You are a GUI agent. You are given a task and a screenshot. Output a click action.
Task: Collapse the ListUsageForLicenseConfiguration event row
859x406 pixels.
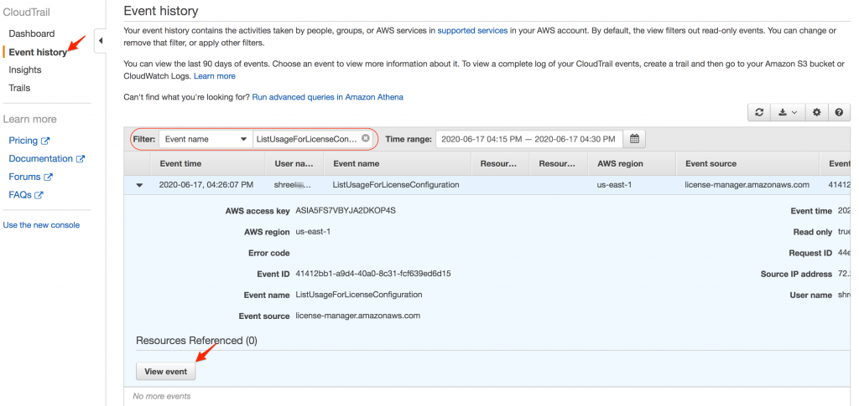(139, 185)
